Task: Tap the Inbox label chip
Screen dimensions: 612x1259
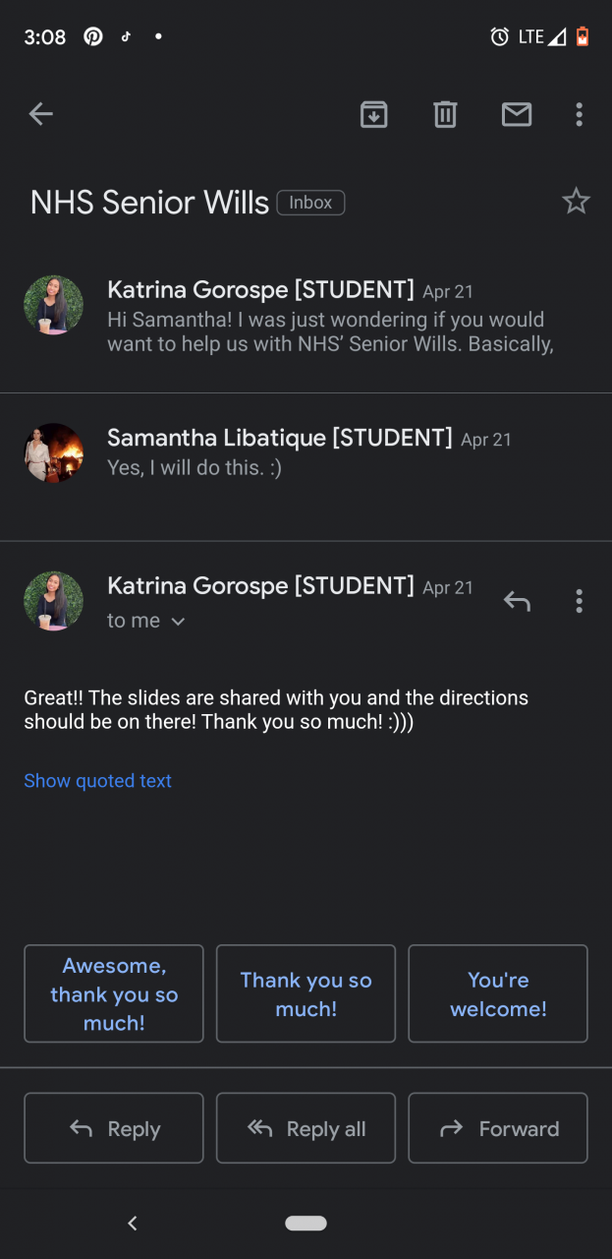Action: tap(310, 203)
